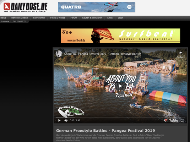Open the Surfbent banner ad
This screenshot has width=190, height=142.
[120, 36]
